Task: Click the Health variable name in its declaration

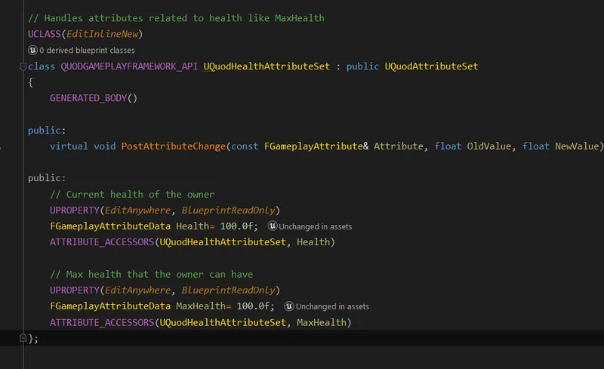Action: tap(193, 226)
